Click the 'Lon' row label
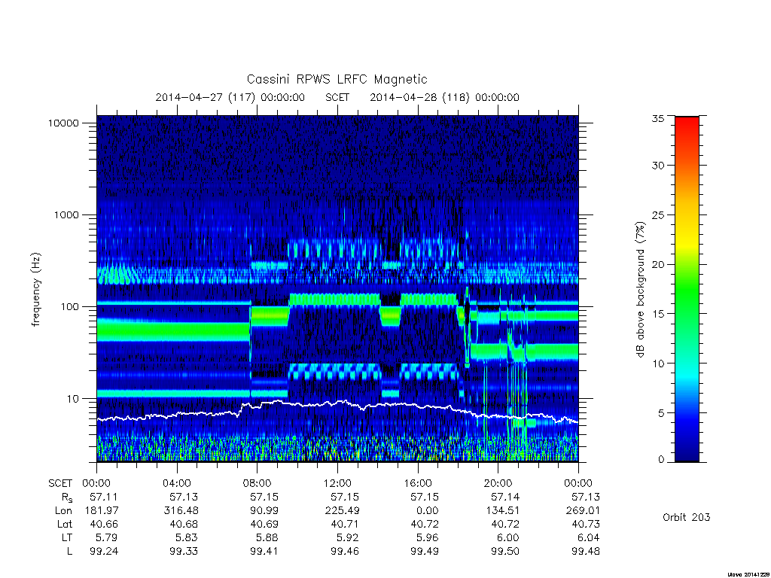This screenshot has height=578, width=771. 63,511
